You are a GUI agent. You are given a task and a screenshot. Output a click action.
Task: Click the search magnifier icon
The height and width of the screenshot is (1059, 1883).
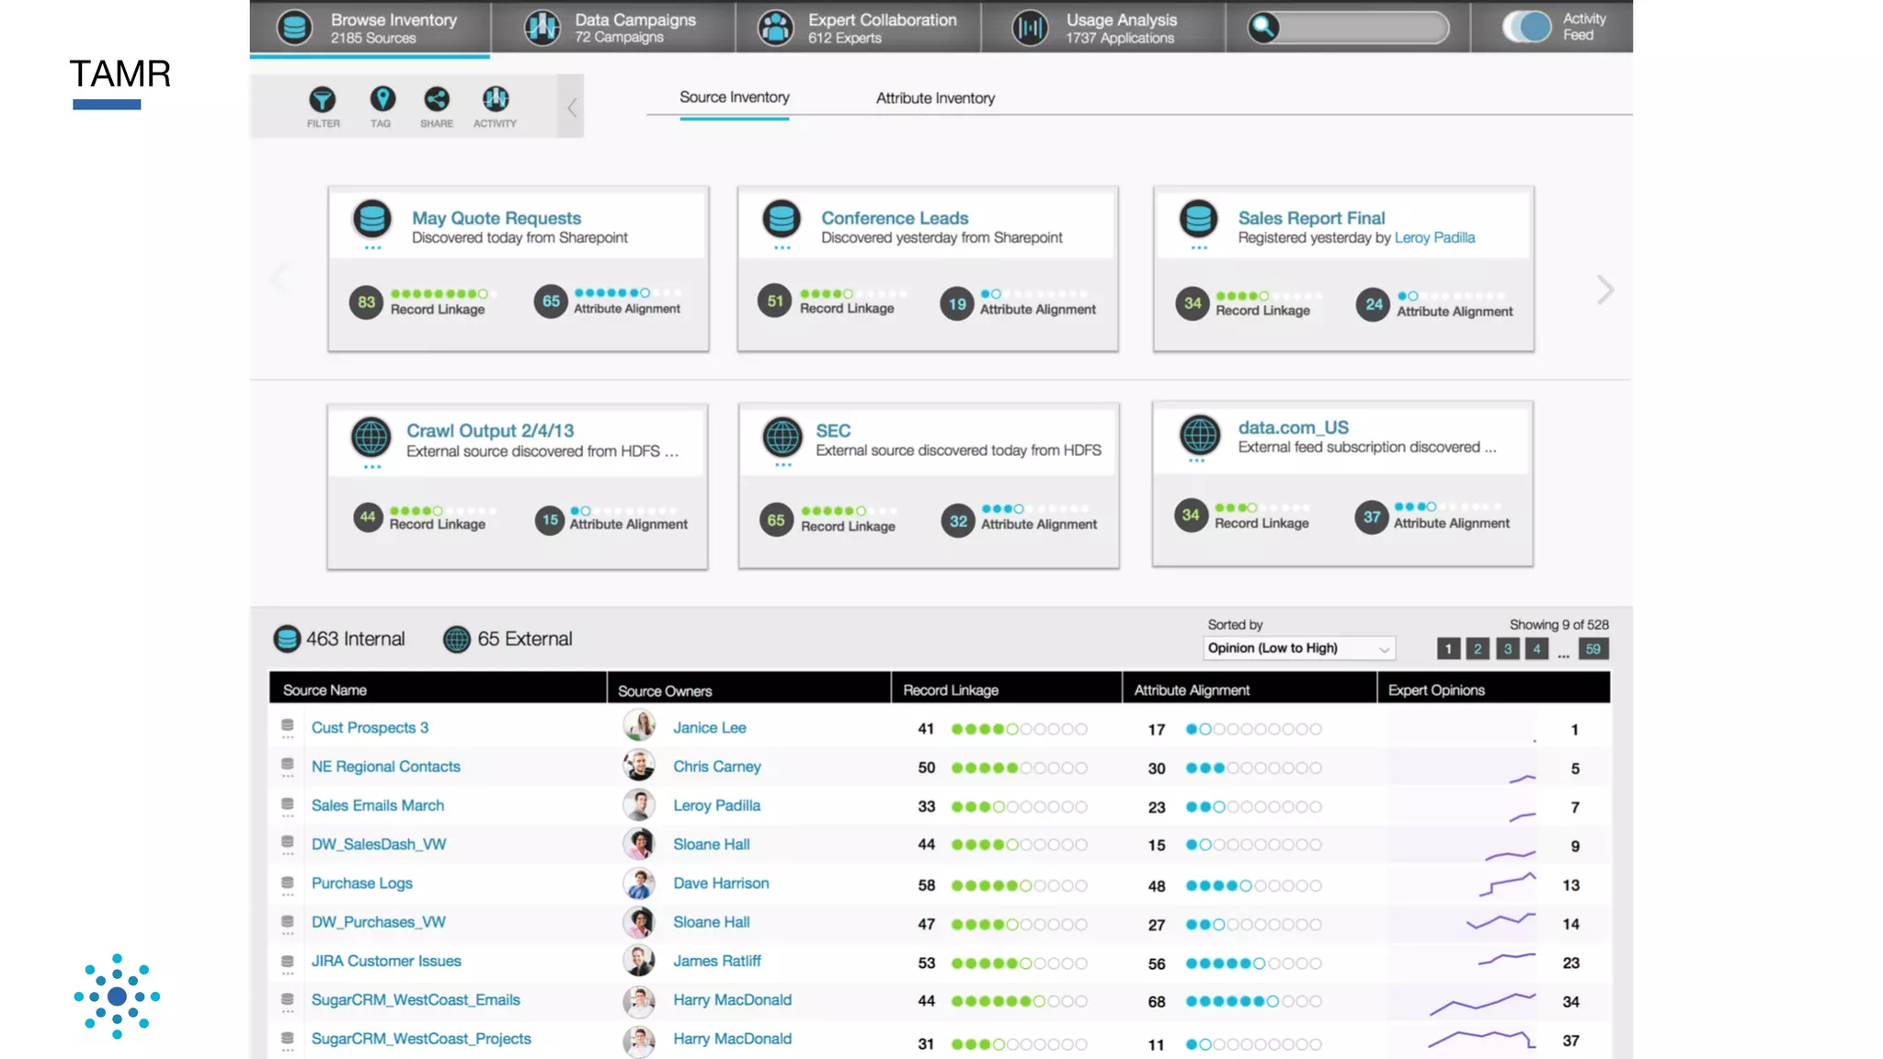tap(1263, 28)
